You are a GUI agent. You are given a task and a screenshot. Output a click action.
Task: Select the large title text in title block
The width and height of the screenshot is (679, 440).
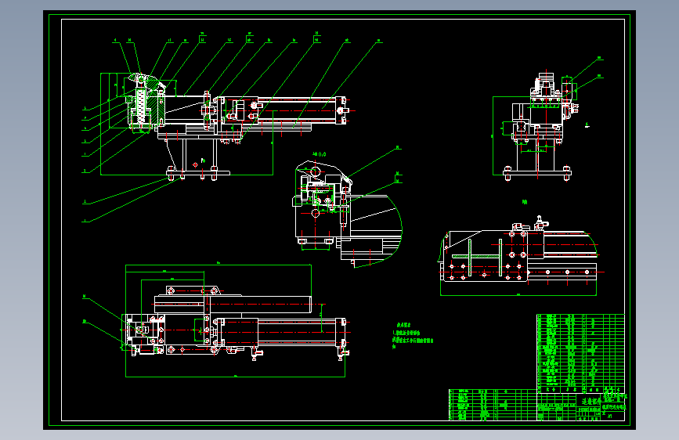tap(590, 401)
